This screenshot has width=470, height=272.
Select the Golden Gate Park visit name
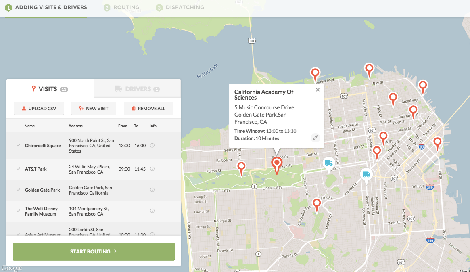tap(42, 190)
